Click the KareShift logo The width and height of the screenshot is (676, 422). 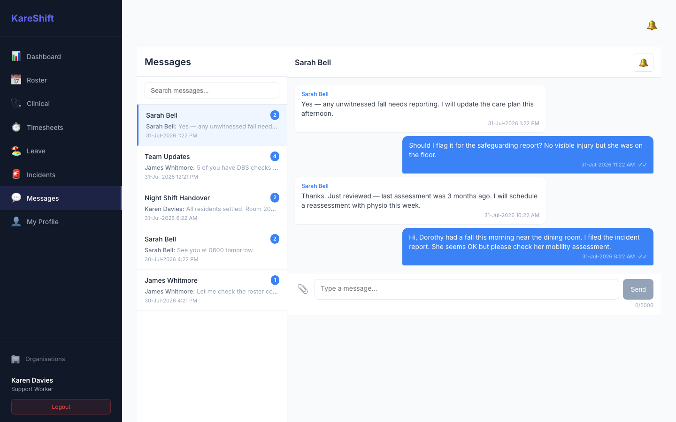coord(32,18)
